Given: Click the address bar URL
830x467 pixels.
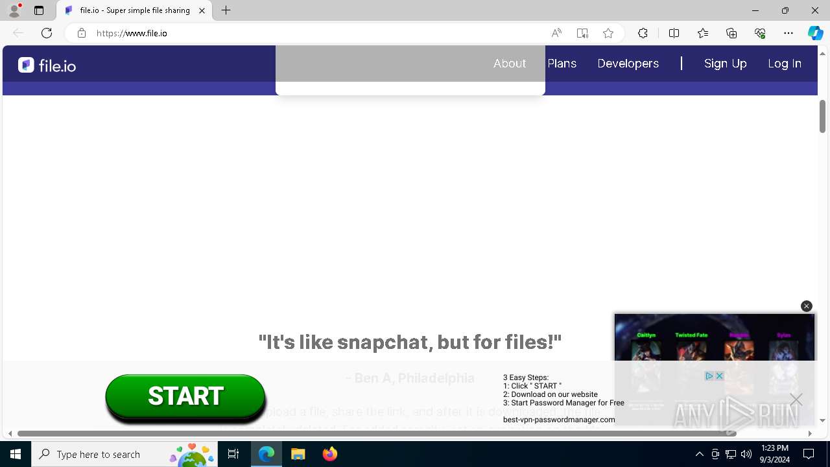Looking at the screenshot, I should pos(132,33).
